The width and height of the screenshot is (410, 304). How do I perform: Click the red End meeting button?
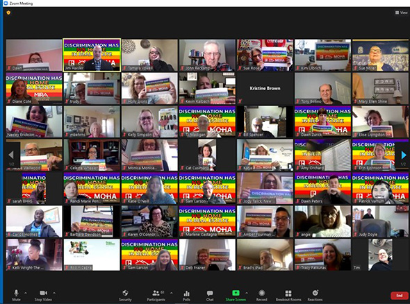click(x=400, y=296)
